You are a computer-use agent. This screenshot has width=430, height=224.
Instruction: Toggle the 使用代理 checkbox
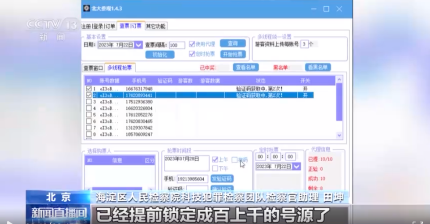pyautogui.click(x=192, y=44)
